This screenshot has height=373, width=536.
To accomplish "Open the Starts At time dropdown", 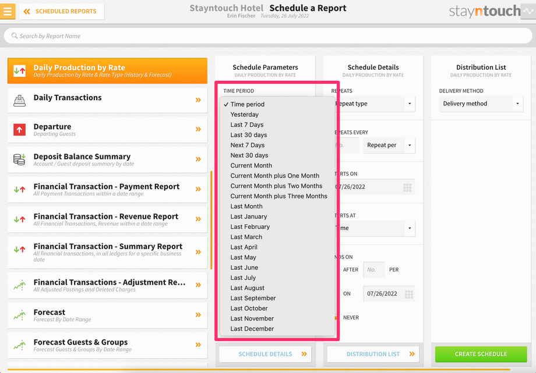I will (375, 228).
